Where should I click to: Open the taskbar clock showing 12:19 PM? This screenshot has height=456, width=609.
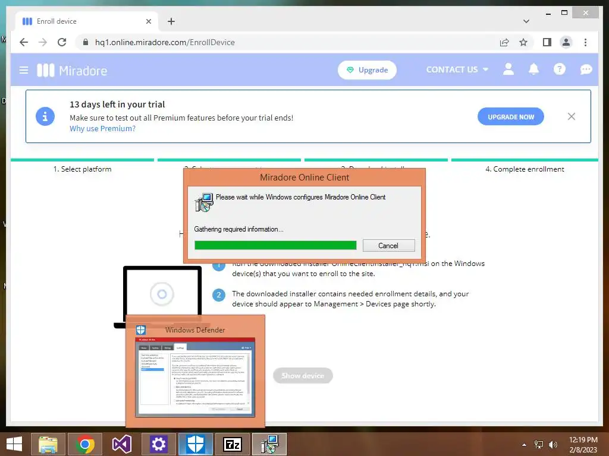pos(583,445)
